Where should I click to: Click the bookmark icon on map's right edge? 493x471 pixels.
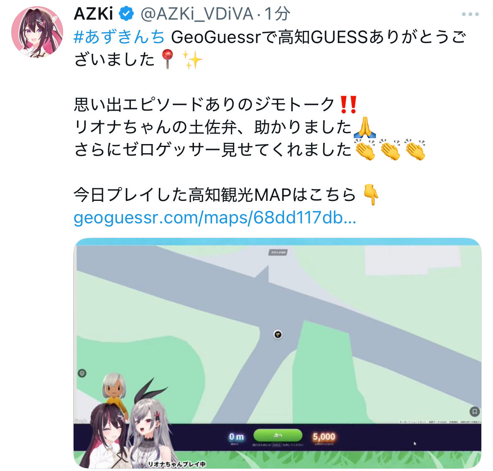pyautogui.click(x=475, y=411)
